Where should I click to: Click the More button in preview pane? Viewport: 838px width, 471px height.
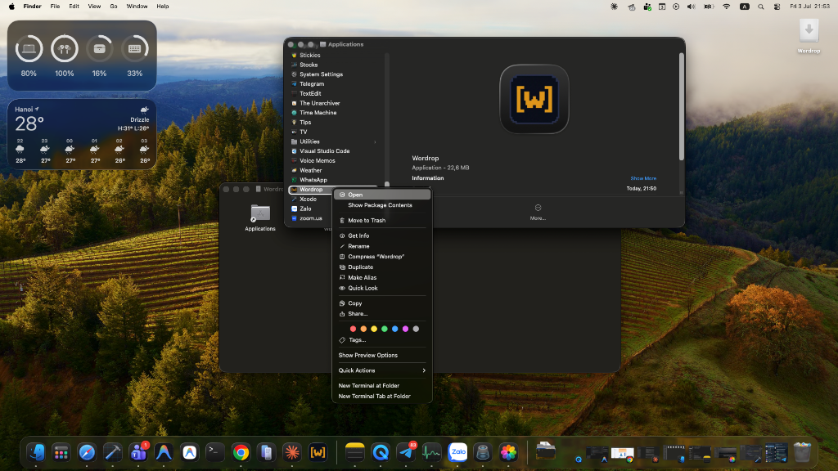pos(538,212)
